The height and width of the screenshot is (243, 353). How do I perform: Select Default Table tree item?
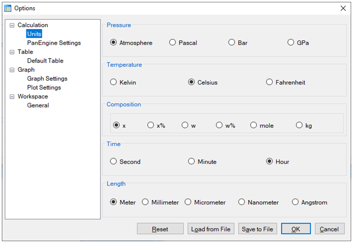(45, 61)
